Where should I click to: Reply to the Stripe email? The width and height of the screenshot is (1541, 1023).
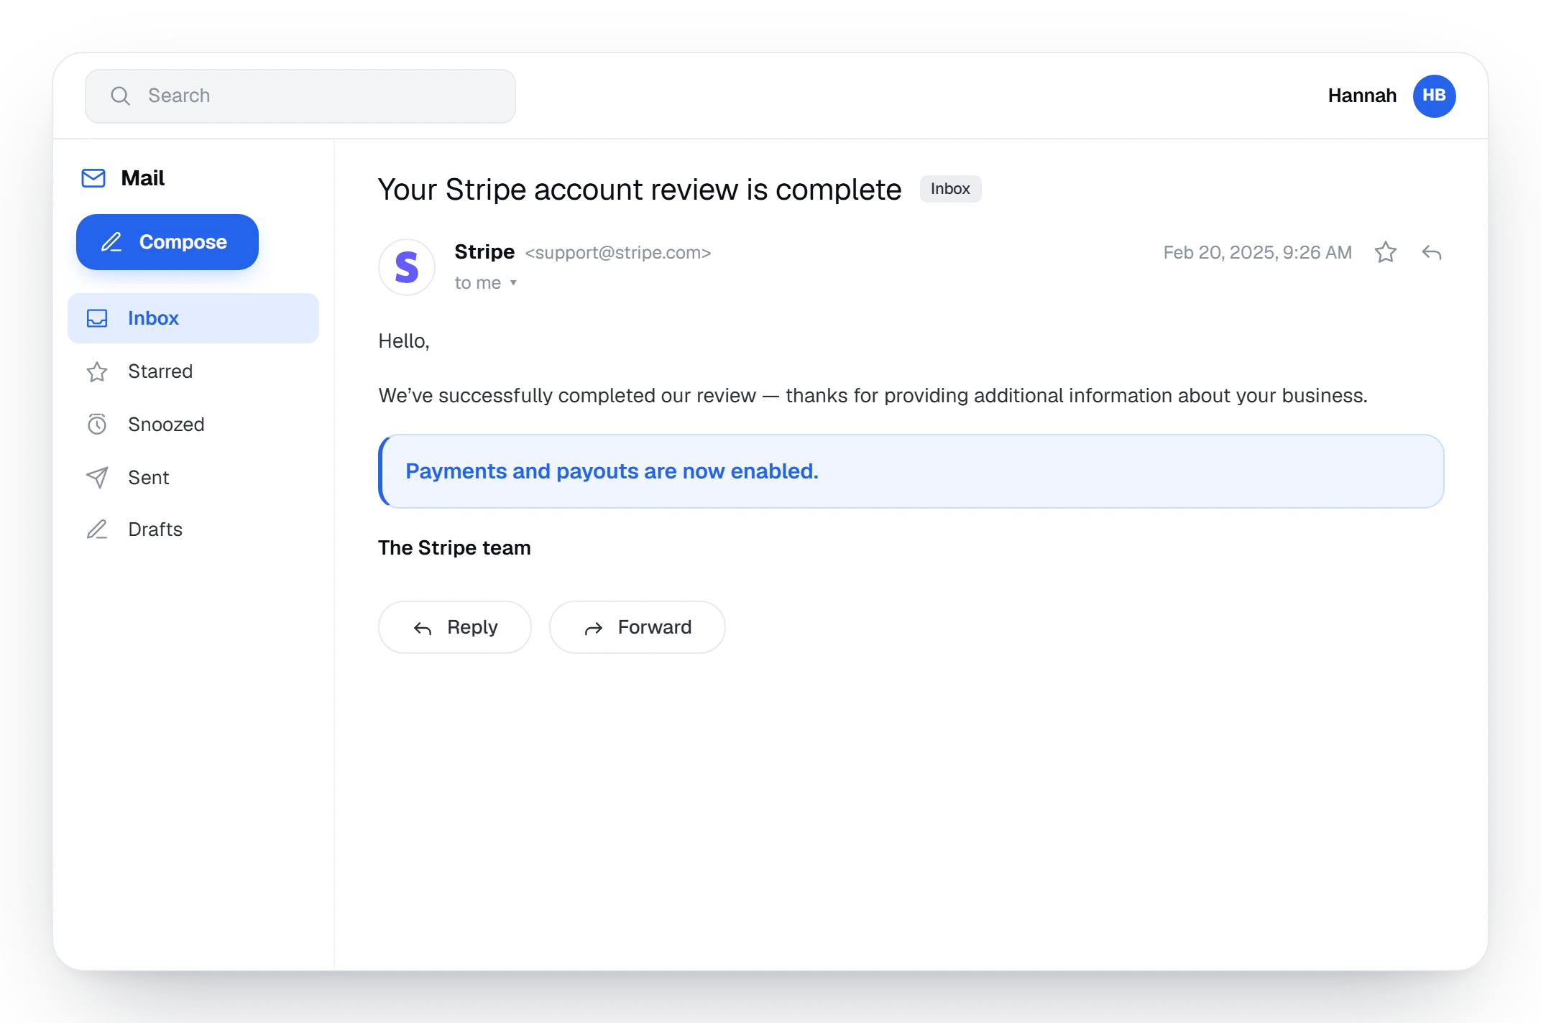(455, 627)
